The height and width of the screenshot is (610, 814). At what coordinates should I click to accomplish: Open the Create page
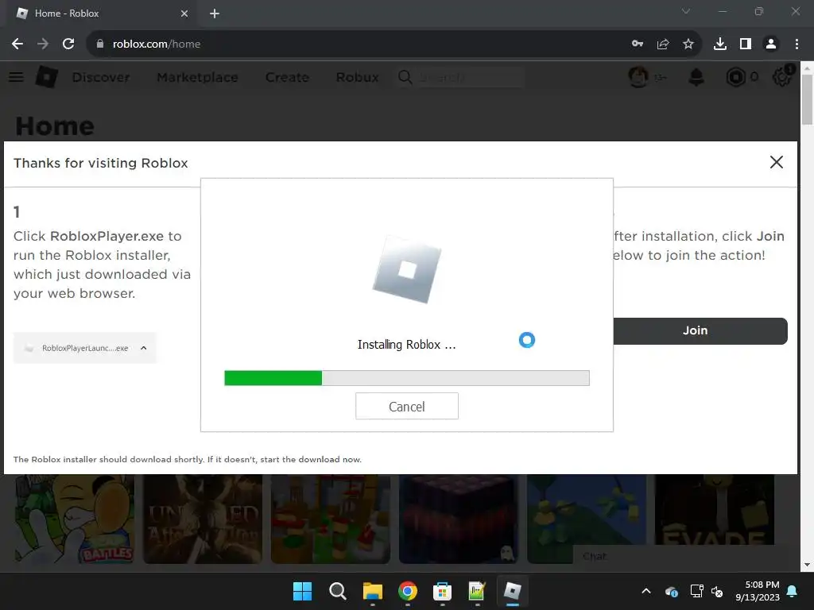point(287,77)
